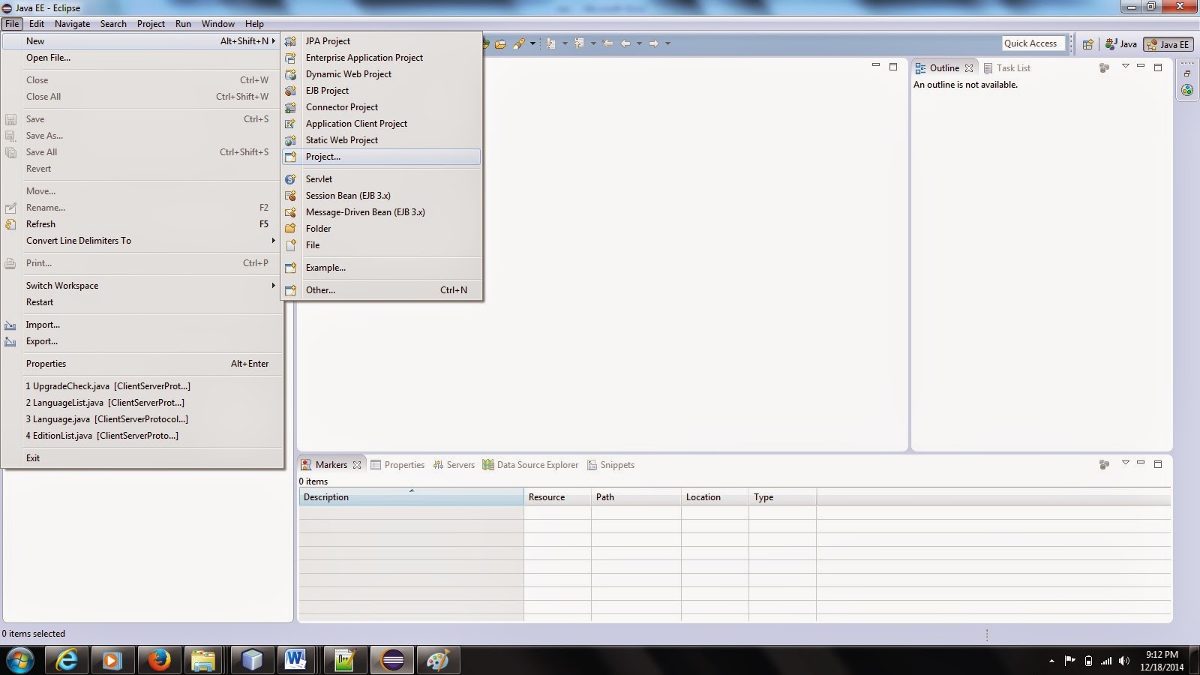1200x675 pixels.
Task: Close the Markers view tab
Action: pyautogui.click(x=357, y=465)
